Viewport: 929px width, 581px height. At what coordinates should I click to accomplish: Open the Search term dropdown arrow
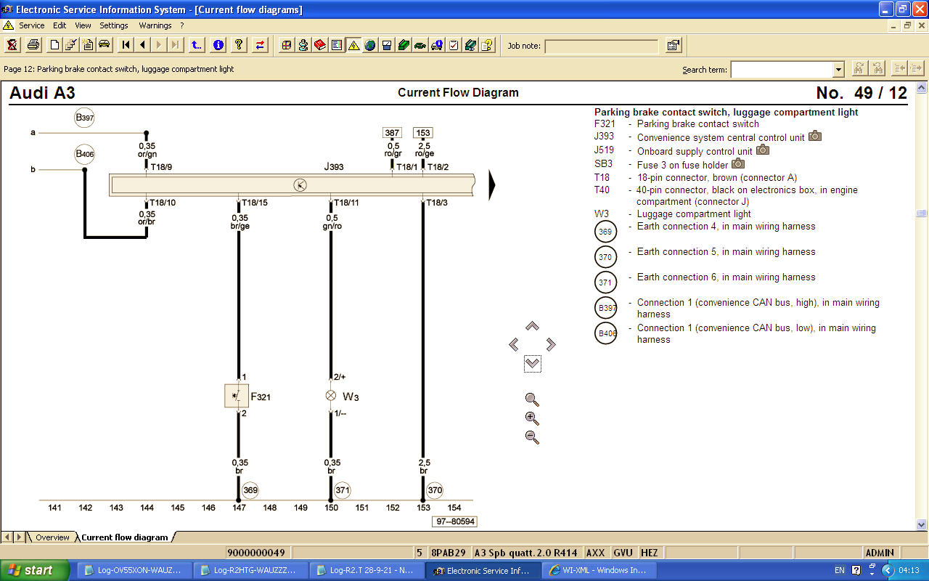(838, 70)
